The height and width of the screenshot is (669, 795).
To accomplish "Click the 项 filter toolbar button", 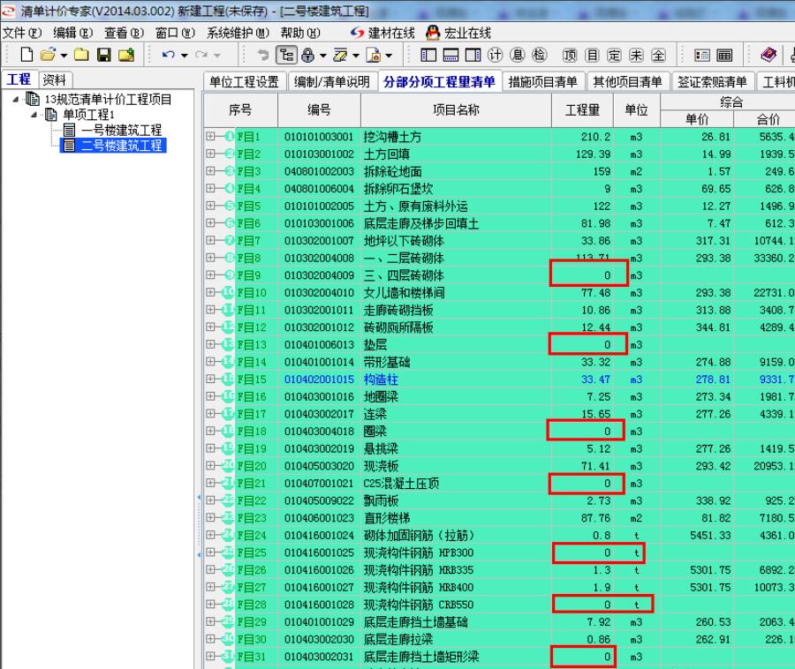I will click(x=570, y=56).
